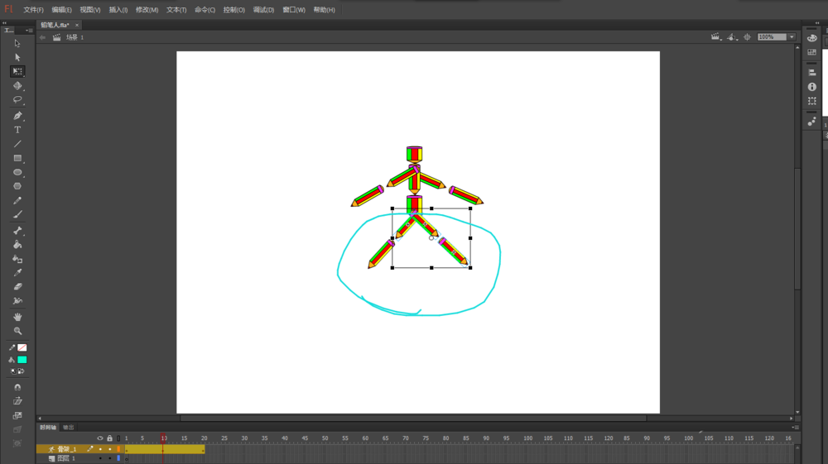Open the Edit Scene dropdown
The width and height of the screenshot is (828, 464).
tap(716, 37)
